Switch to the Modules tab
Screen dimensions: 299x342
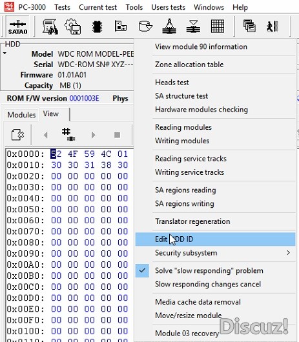21,114
